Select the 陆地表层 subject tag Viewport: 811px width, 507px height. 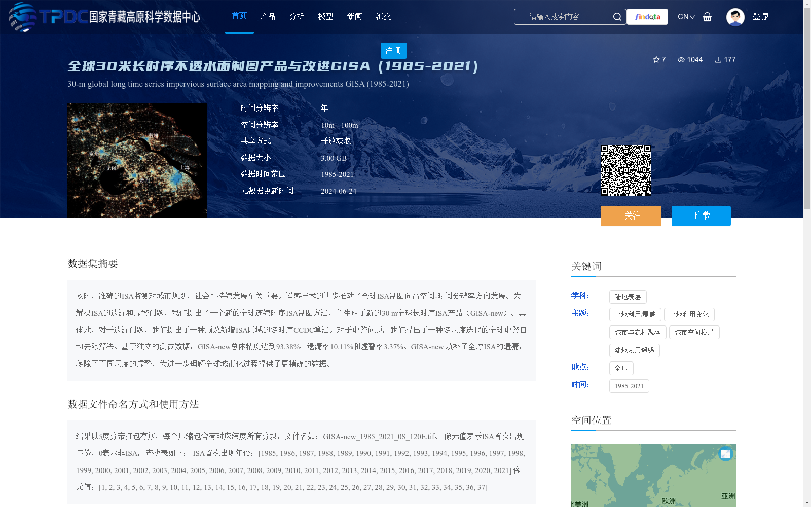628,297
